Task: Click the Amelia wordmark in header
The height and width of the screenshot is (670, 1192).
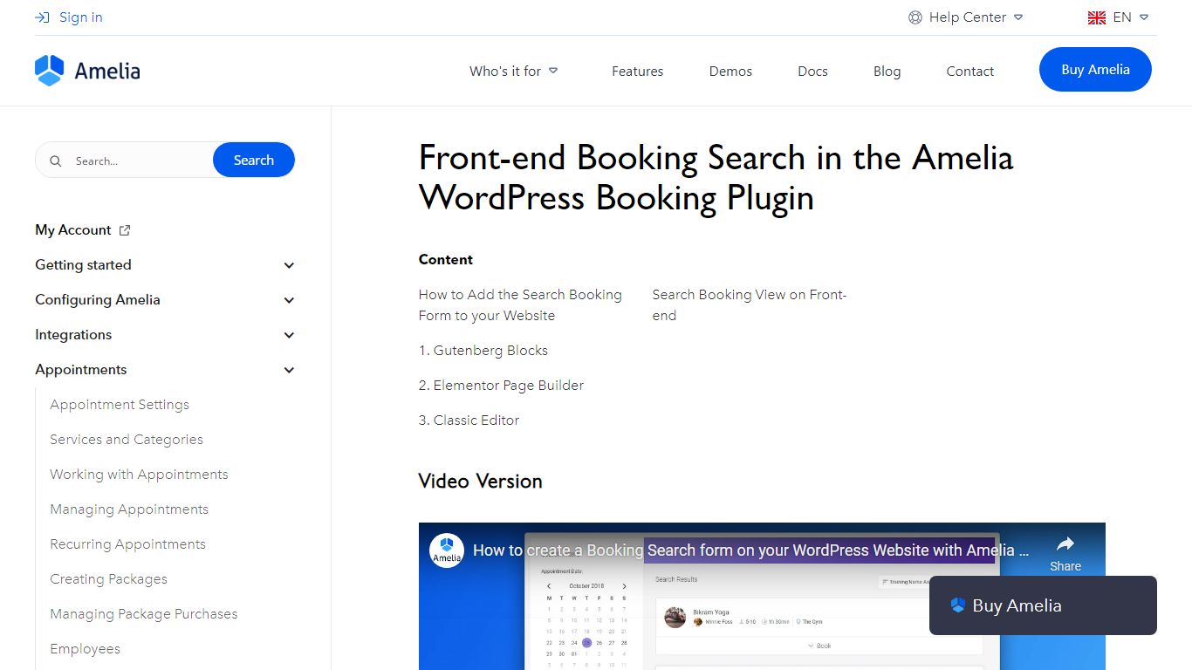Action: click(107, 71)
